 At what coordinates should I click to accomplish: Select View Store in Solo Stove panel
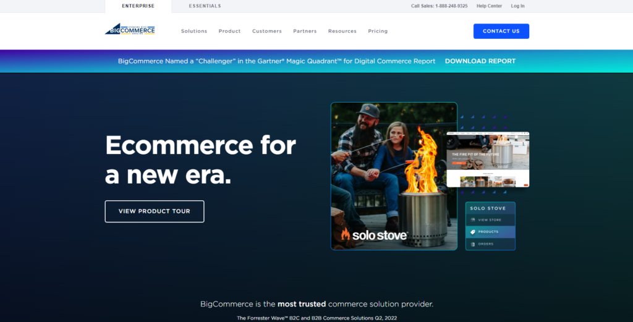coord(490,220)
